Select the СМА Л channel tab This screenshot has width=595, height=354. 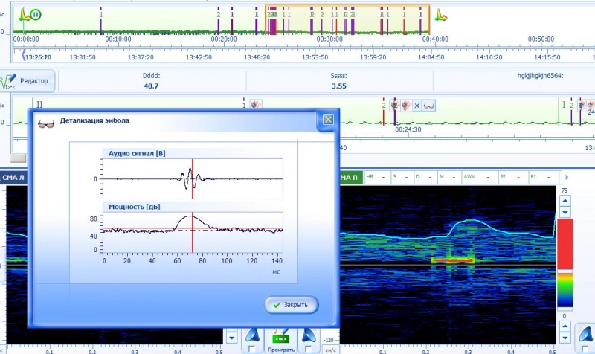14,178
